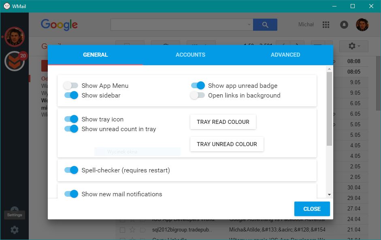
Task: Disable the Spell-checker switch
Action: (x=71, y=170)
